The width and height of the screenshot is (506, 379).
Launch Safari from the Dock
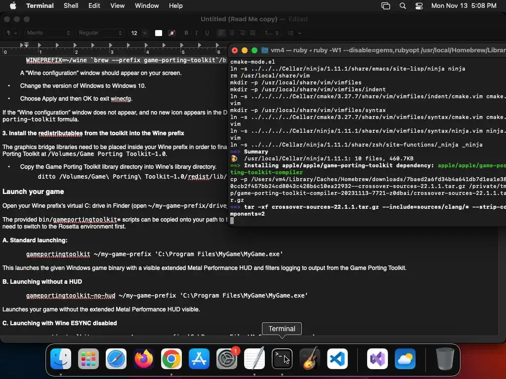click(116, 359)
